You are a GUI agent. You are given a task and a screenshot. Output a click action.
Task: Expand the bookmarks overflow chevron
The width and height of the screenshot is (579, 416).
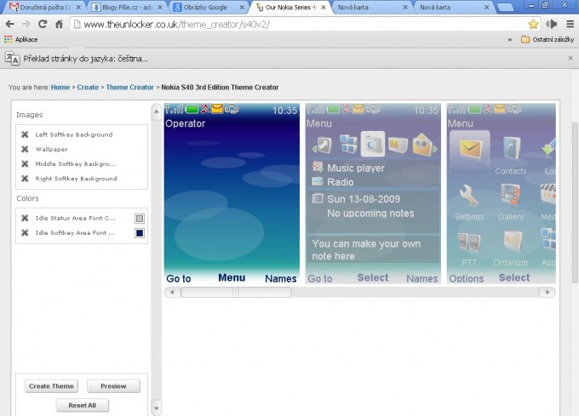pos(510,39)
